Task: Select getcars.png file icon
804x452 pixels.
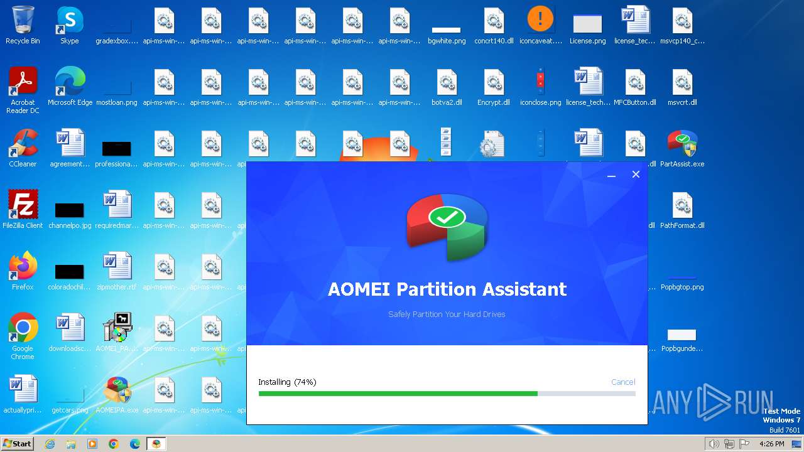Action: tap(70, 401)
